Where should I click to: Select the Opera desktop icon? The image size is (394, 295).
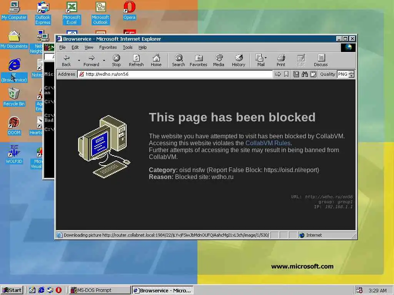[x=129, y=10]
